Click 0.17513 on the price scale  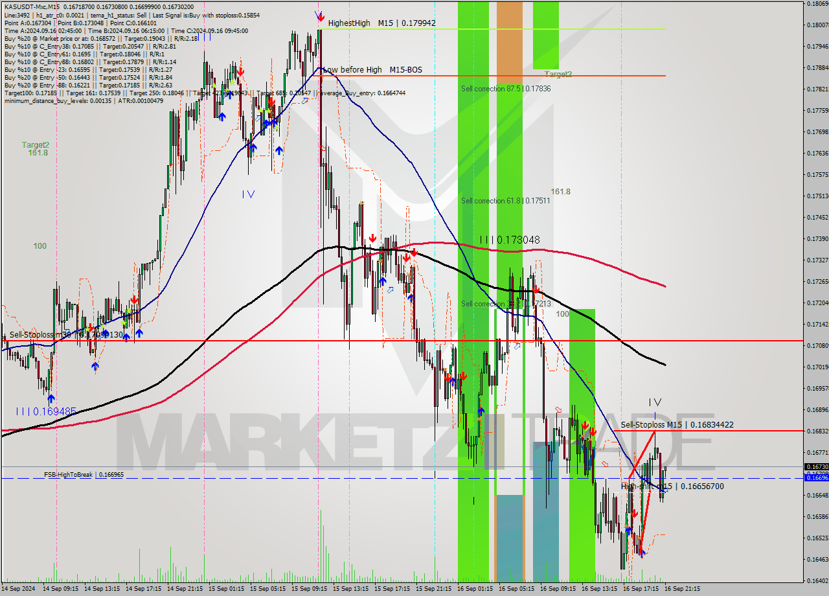[x=817, y=196]
